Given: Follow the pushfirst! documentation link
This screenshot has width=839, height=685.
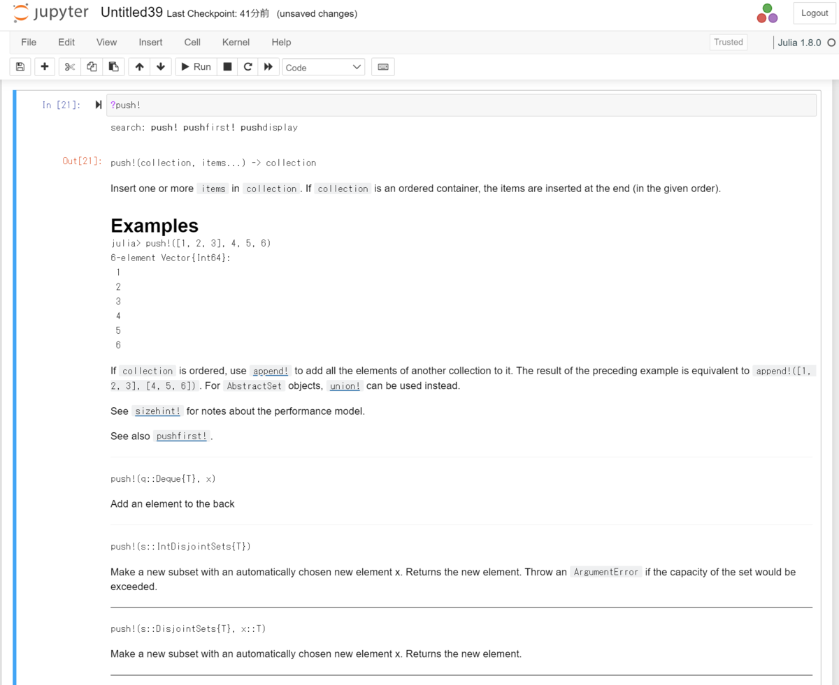Looking at the screenshot, I should tap(182, 436).
